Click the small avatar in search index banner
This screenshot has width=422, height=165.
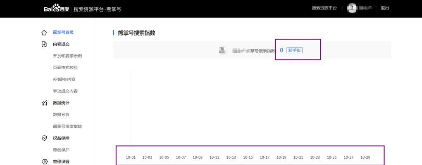point(222,50)
